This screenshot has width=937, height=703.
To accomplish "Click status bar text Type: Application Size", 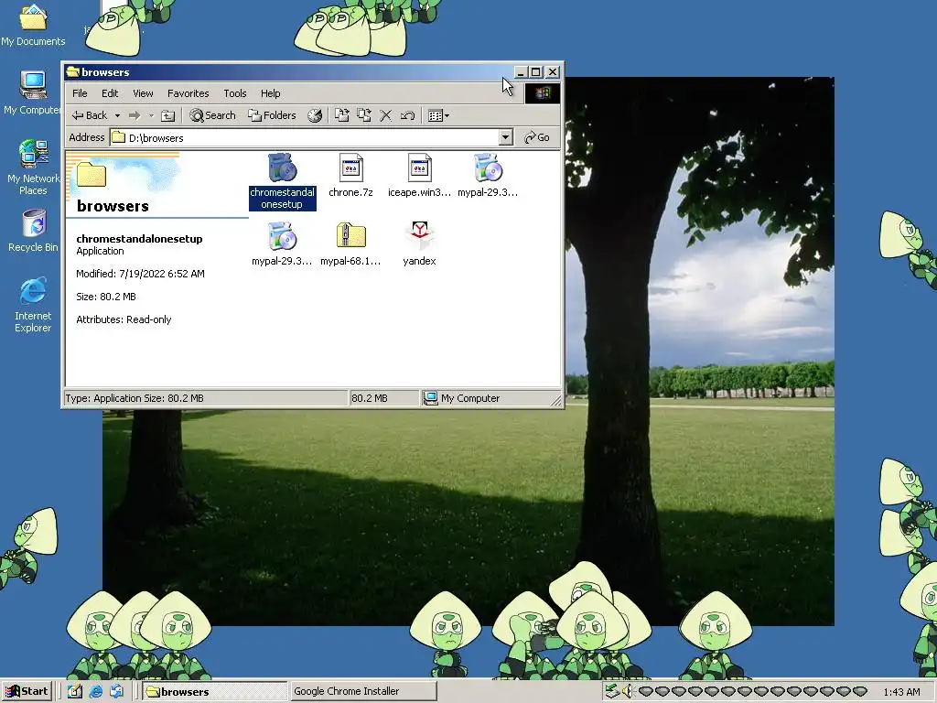I will click(135, 398).
